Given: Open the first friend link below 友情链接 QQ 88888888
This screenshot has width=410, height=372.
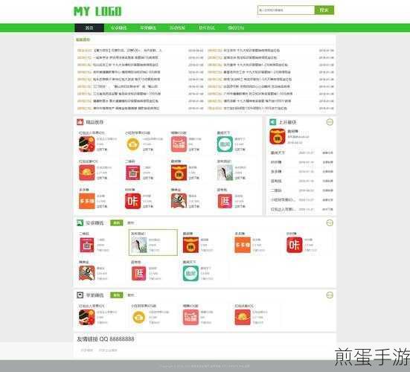Looking at the screenshot, I should (x=86, y=350).
